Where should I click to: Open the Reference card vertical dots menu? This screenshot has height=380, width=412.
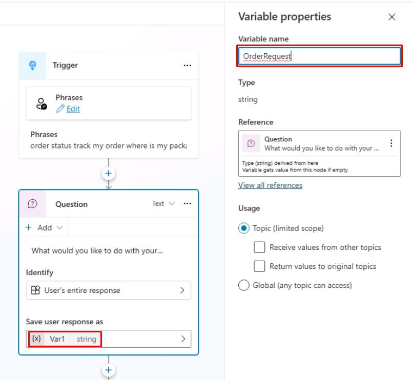[391, 143]
